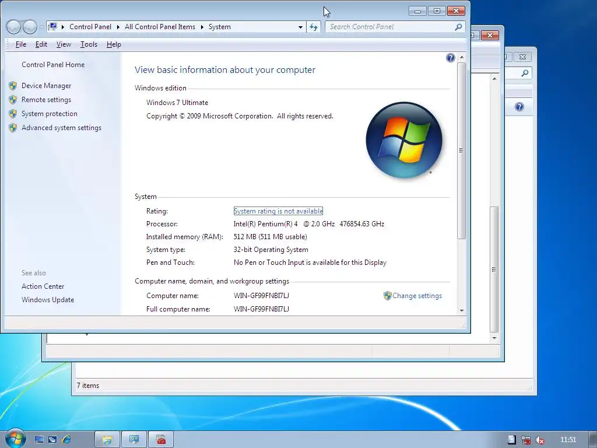Click the shield icon beside Remote settings
Viewport: 597px width, 448px height.
click(13, 100)
